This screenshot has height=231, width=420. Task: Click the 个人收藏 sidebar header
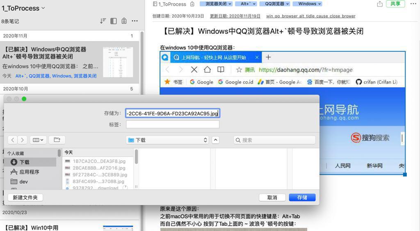(x=16, y=153)
